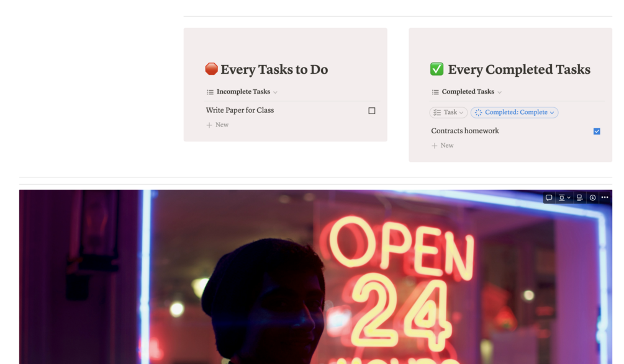Click the Completed Tasks list view icon
This screenshot has width=624, height=364.
point(435,92)
